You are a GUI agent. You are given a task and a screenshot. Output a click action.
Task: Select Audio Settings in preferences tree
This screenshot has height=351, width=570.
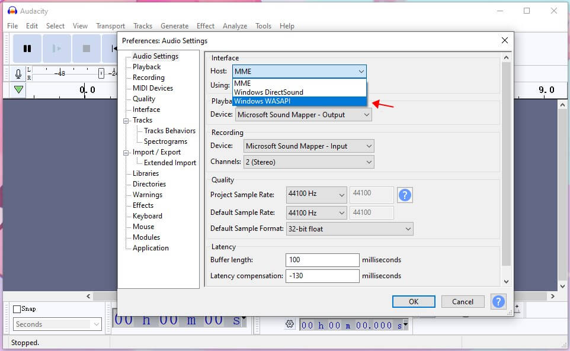[x=156, y=56]
